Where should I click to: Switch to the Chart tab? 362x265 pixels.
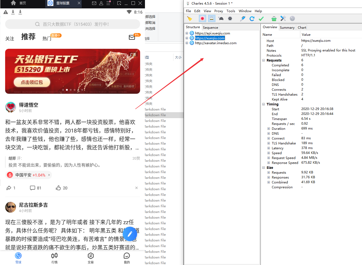click(x=302, y=27)
